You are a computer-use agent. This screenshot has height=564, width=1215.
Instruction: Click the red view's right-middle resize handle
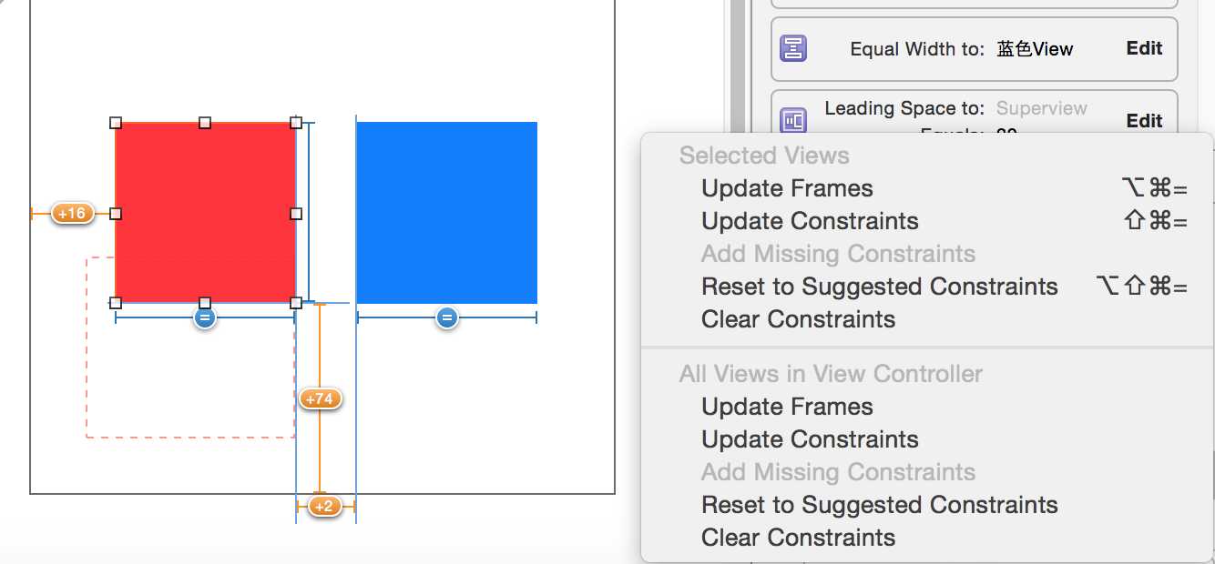[x=296, y=214]
